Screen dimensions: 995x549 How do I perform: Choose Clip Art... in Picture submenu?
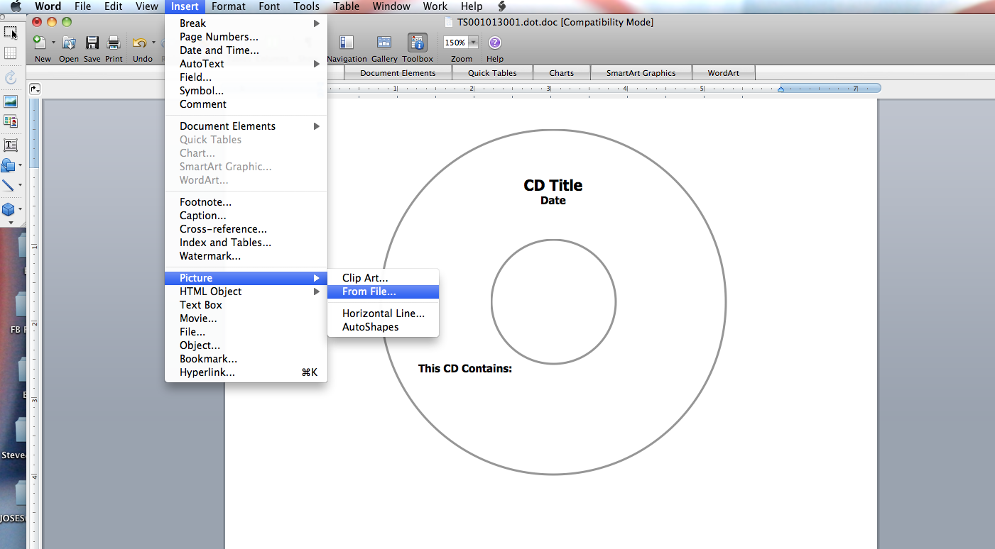coord(383,278)
